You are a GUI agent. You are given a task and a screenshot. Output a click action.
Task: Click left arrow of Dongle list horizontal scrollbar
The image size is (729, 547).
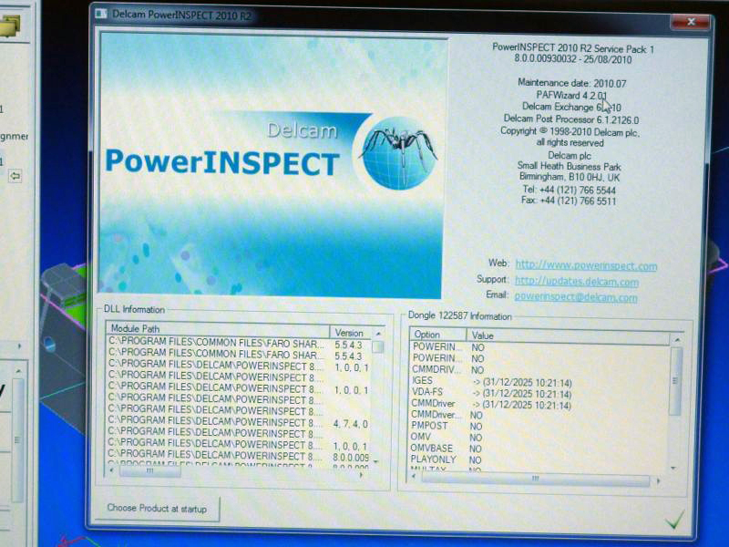click(x=414, y=476)
